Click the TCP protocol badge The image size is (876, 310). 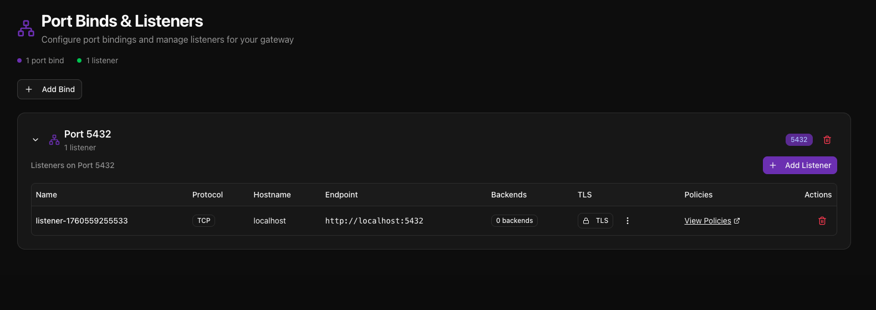point(204,221)
